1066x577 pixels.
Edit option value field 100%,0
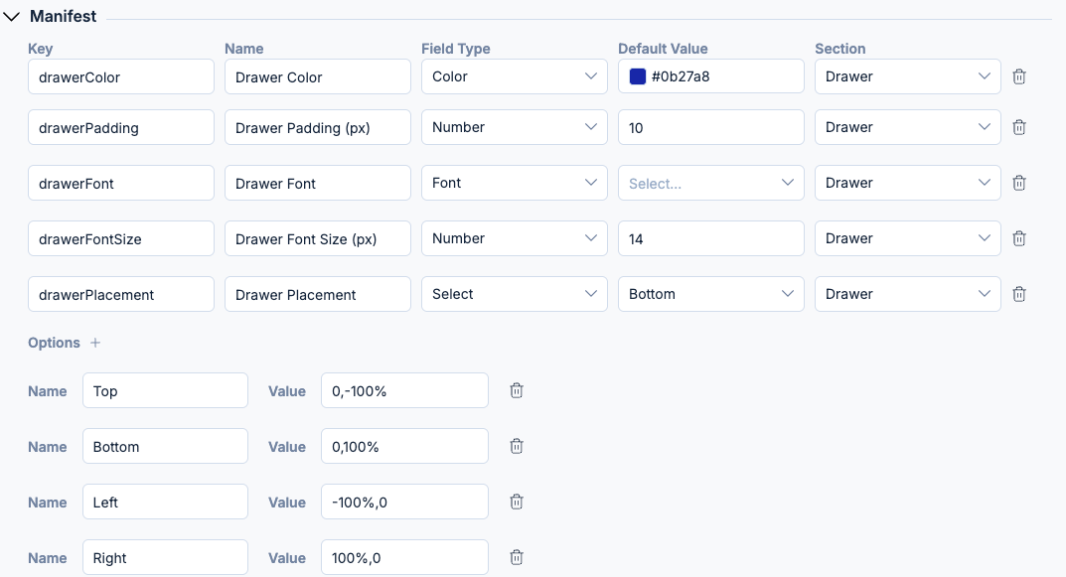coord(404,558)
